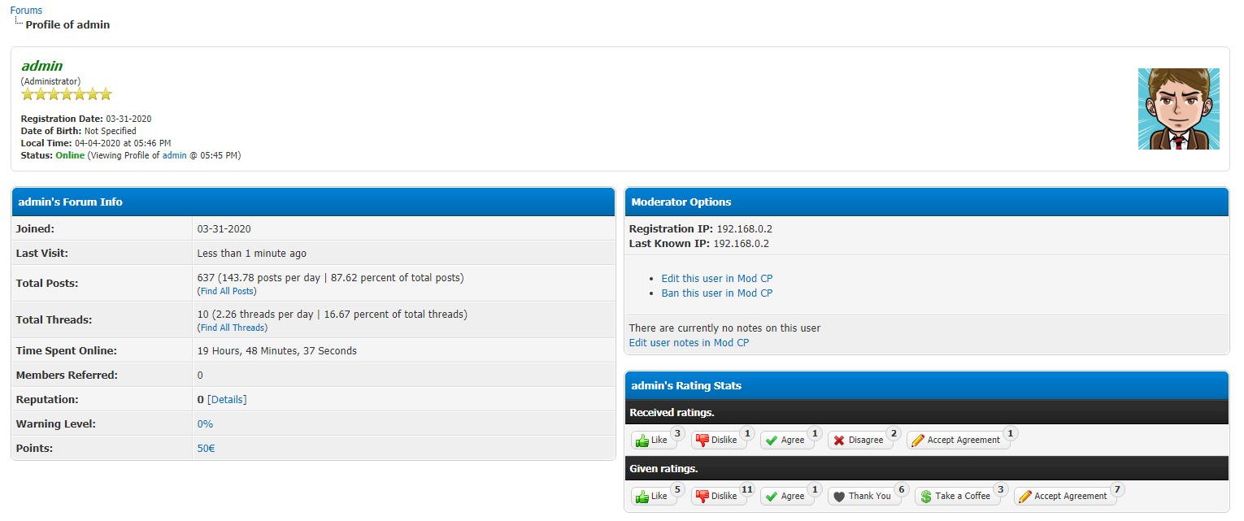Click the Dislike button in Received ratings

719,440
